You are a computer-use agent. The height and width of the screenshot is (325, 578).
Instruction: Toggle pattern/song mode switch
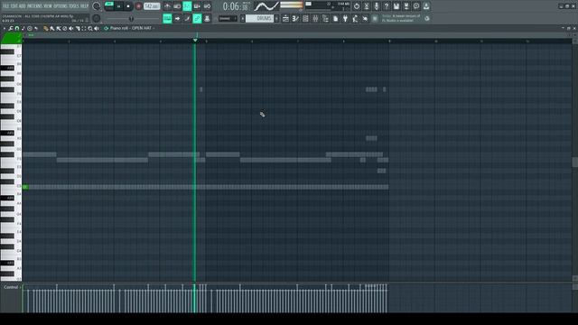[109, 6]
